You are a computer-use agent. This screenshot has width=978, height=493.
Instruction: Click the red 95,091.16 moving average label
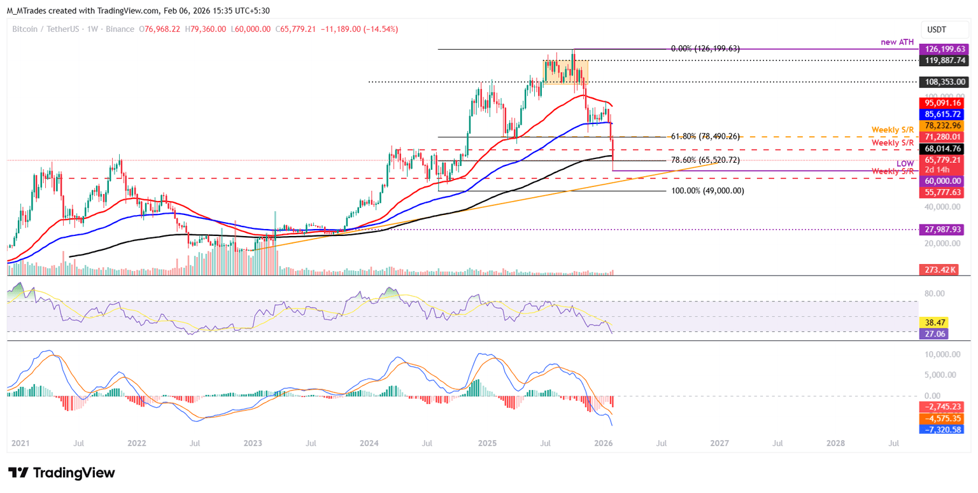[x=941, y=103]
